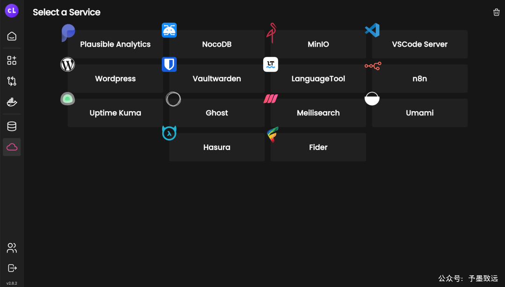Pick the Hasura service card

(x=217, y=147)
